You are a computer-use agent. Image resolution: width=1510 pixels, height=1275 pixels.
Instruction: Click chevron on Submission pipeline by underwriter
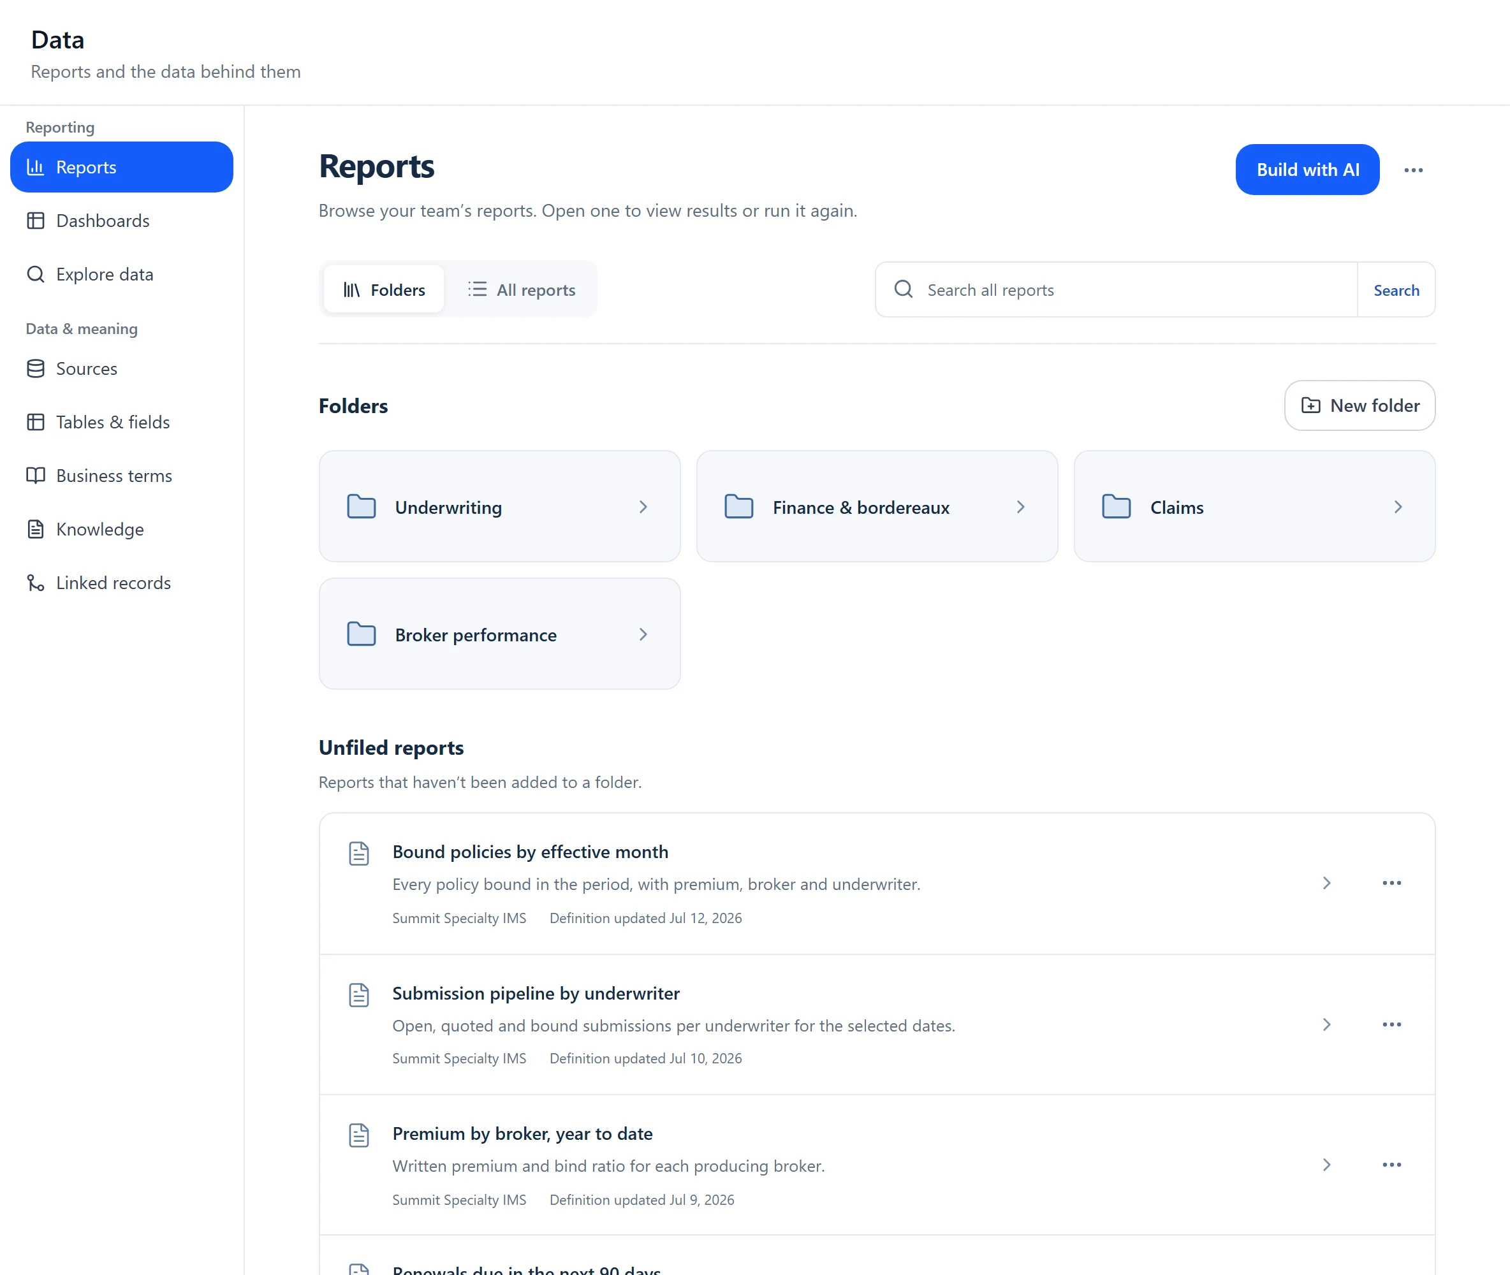[x=1326, y=1024]
